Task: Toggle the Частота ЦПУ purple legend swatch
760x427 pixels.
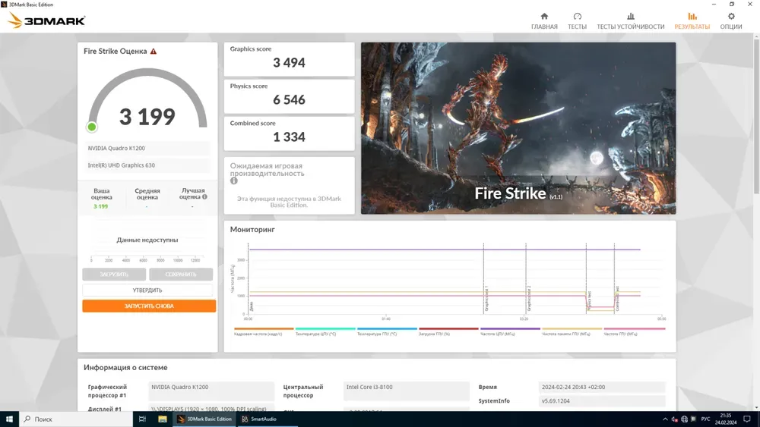Action: 509,329
